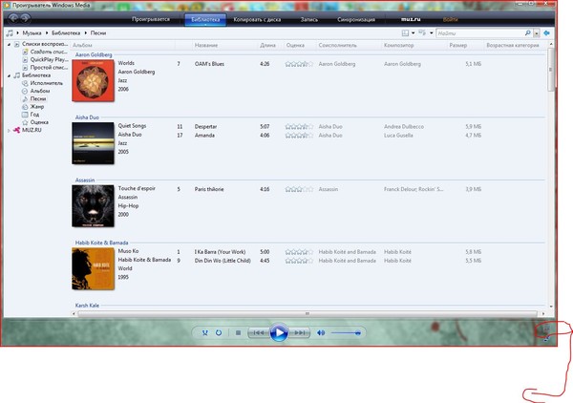Click the Karsh Kale group heading
This screenshot has width=573, height=403.
point(87,306)
